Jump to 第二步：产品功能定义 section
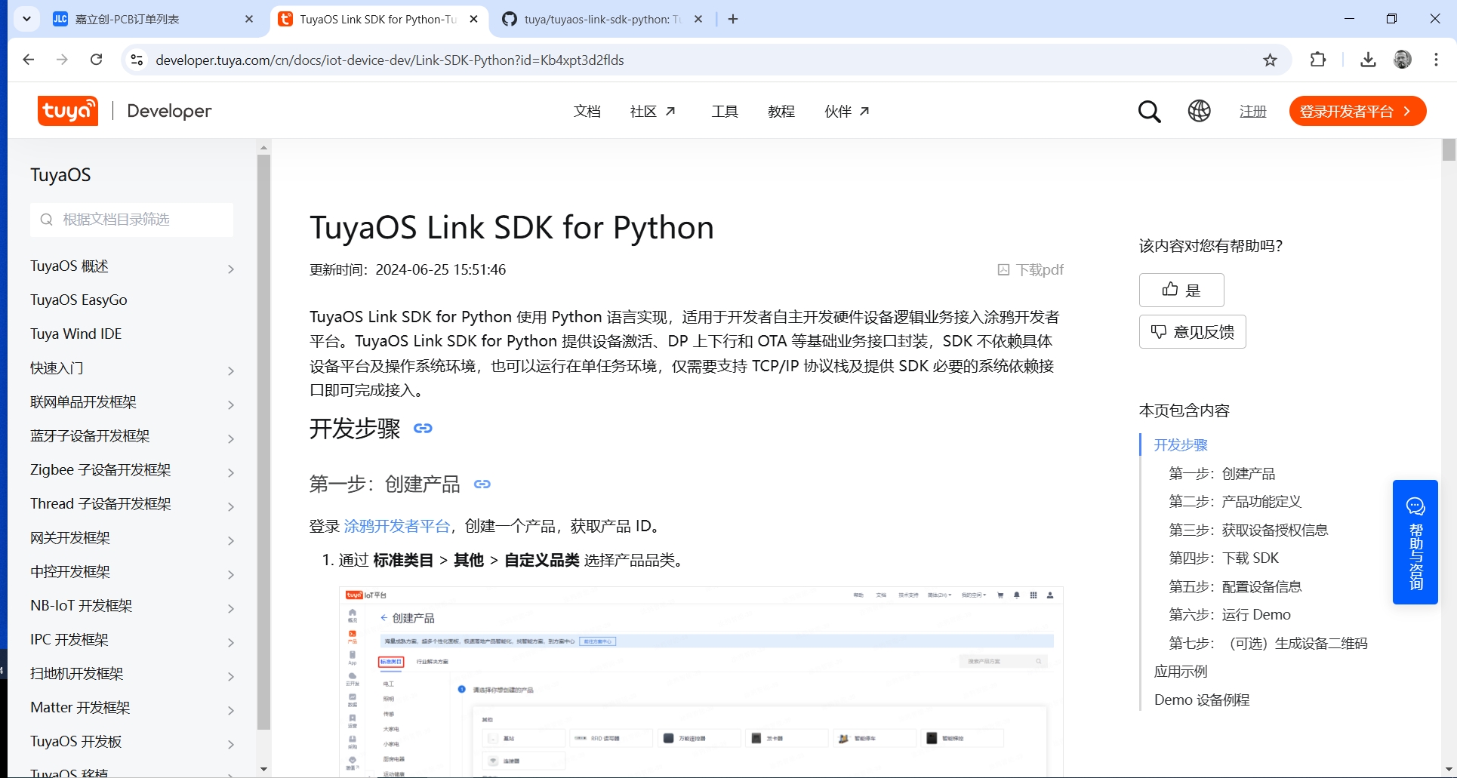This screenshot has height=778, width=1457. [1235, 502]
